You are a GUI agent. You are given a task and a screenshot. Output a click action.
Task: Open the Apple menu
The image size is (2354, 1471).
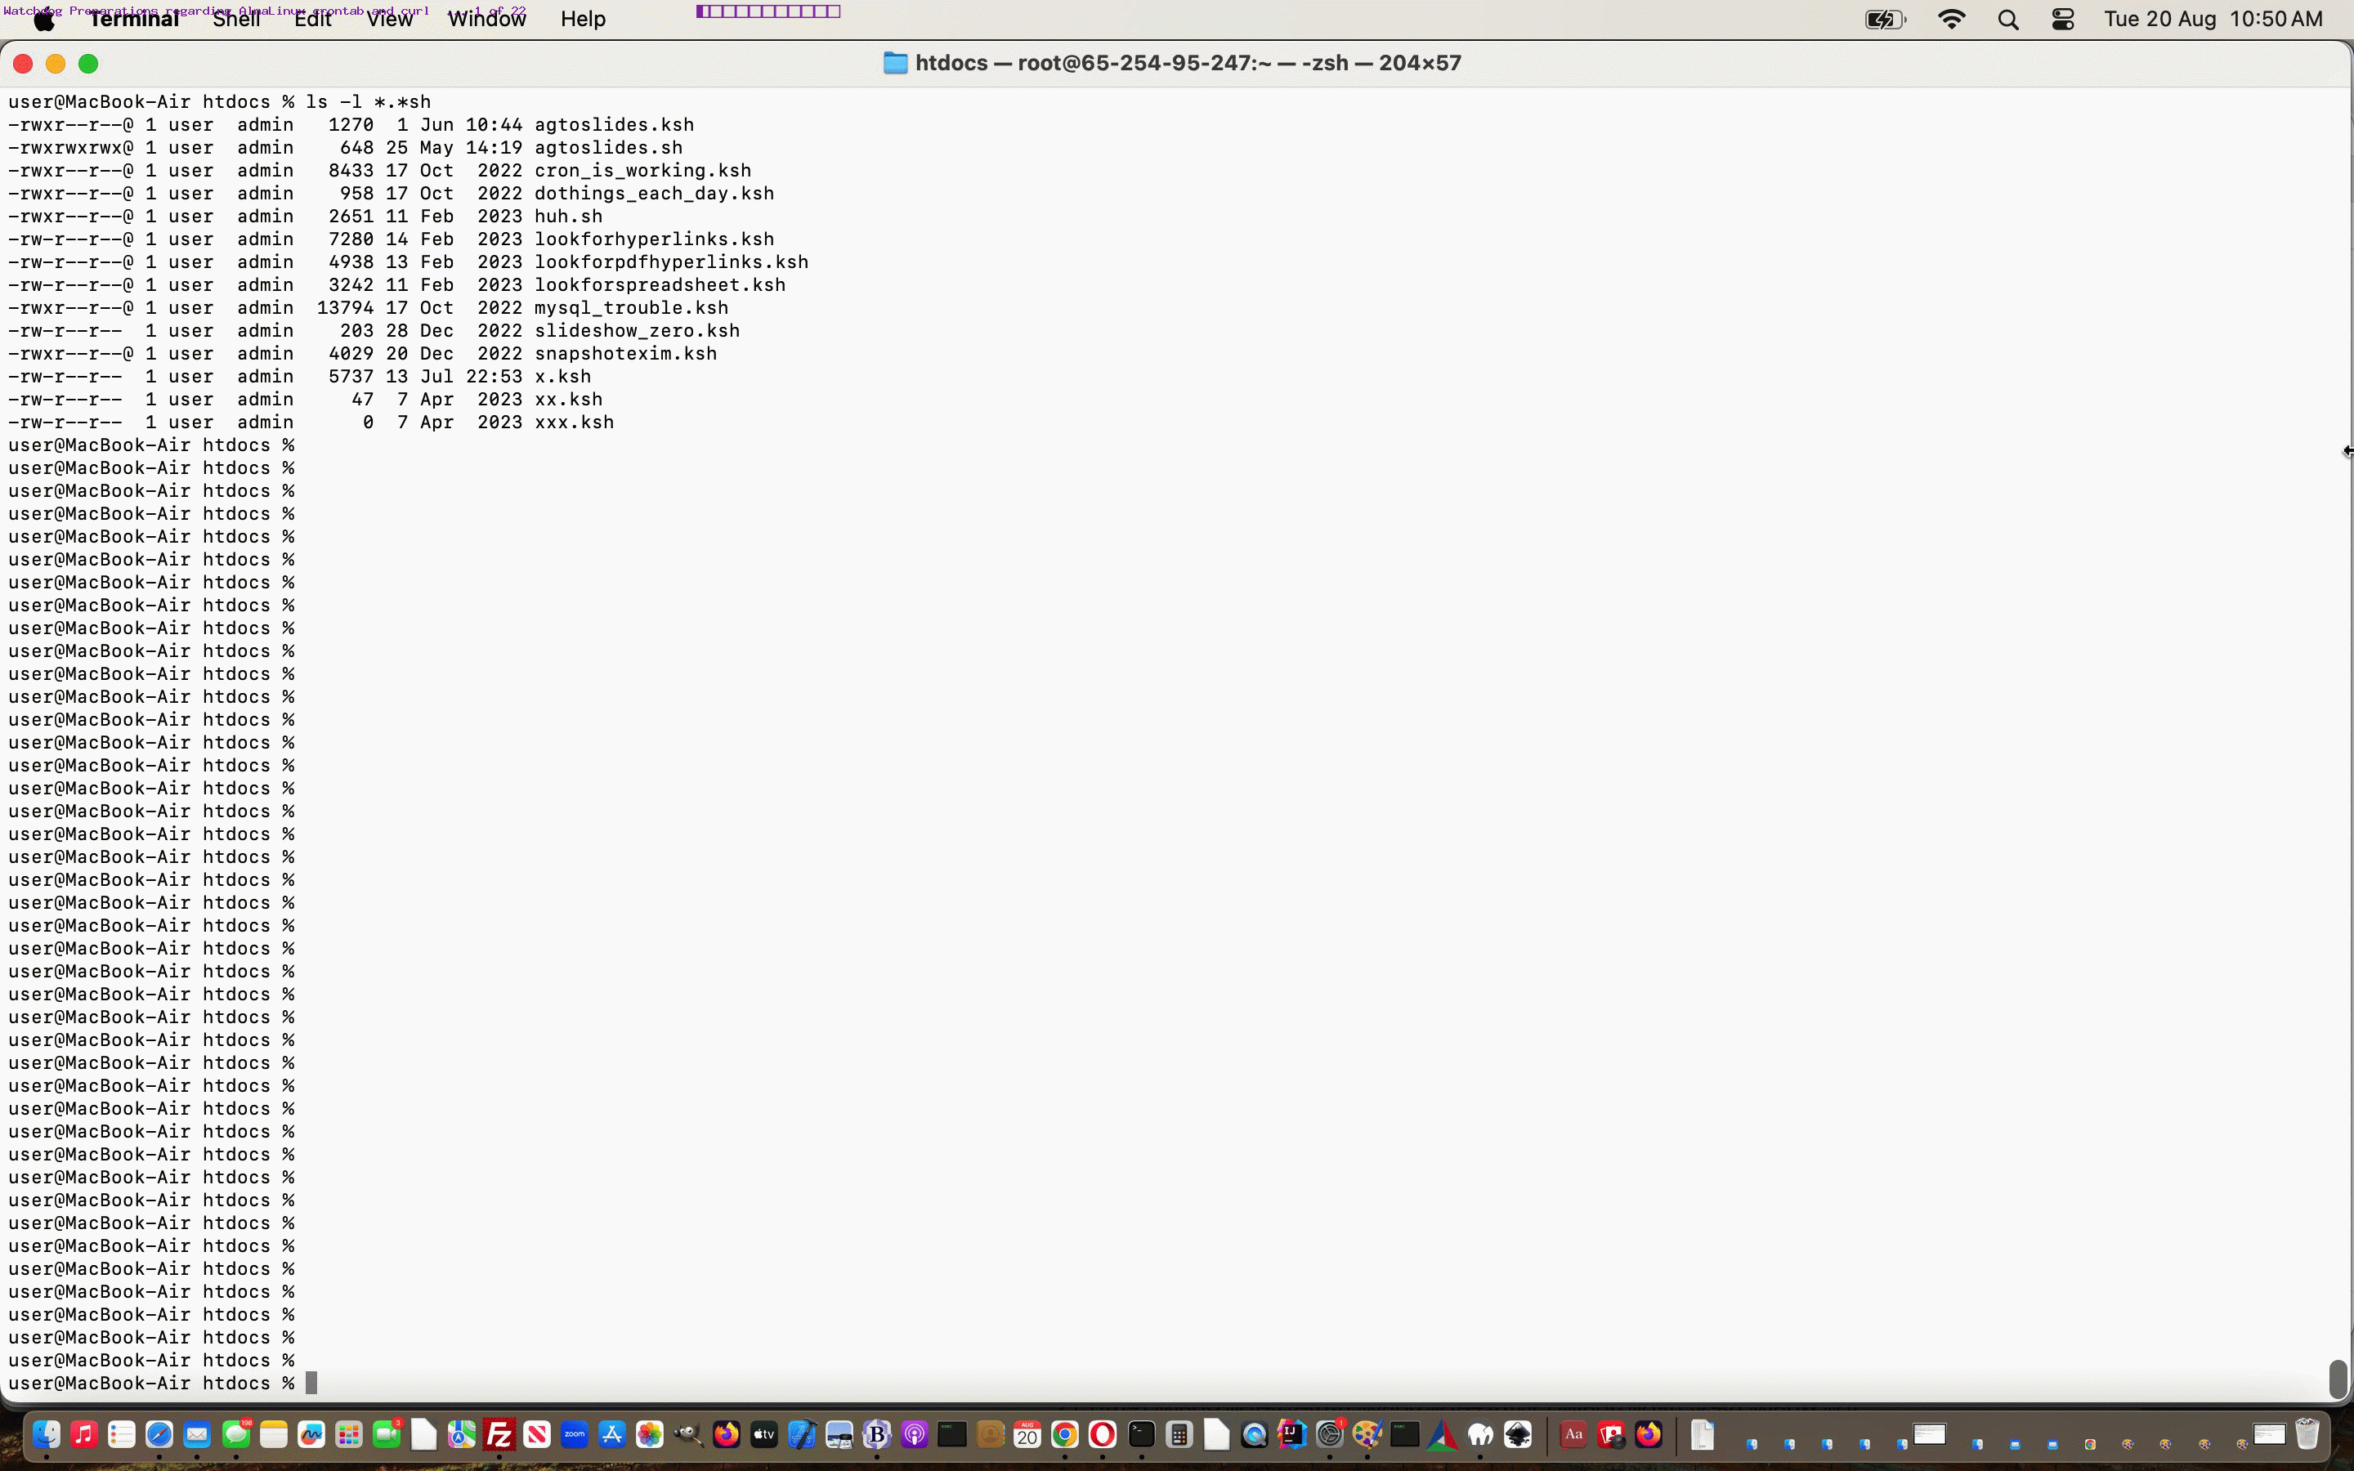[44, 20]
